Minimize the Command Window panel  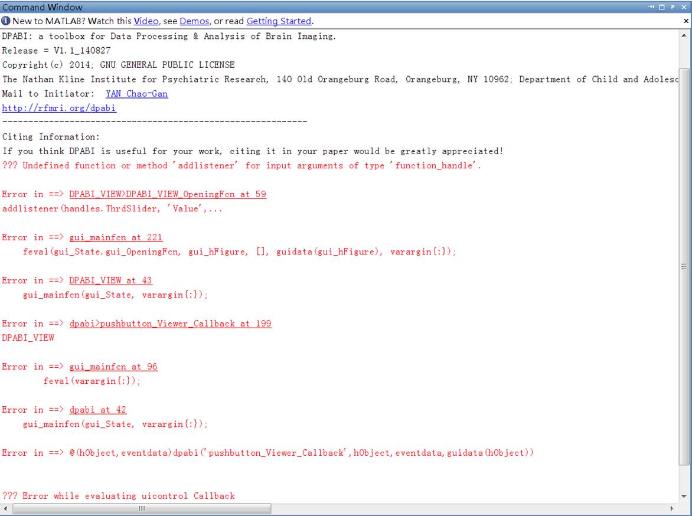tap(651, 7)
